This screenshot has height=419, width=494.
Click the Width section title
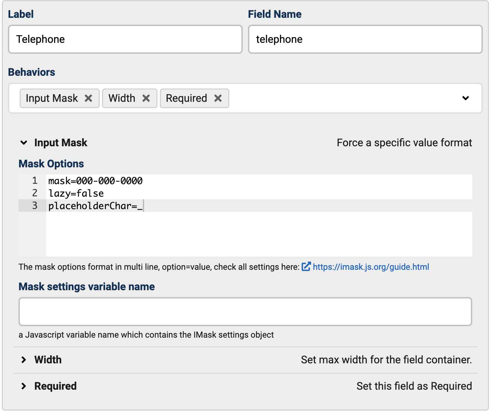(x=48, y=360)
